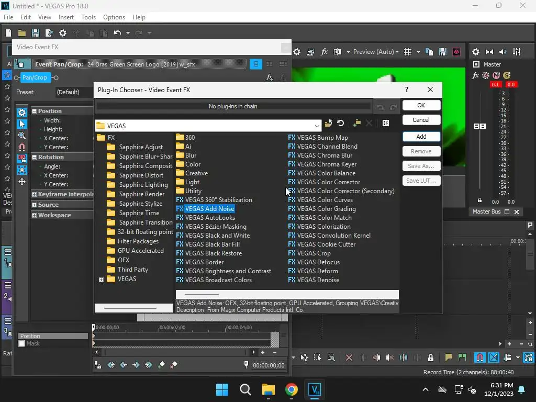Open project properties gear in main toolbar
The width and height of the screenshot is (536, 402).
pyautogui.click(x=63, y=33)
